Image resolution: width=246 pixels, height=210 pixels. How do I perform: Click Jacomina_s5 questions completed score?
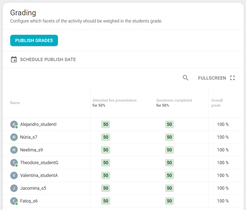[x=169, y=188]
